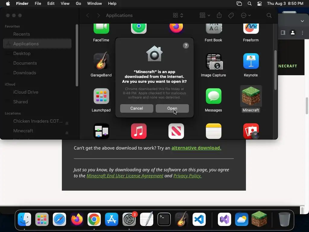The width and height of the screenshot is (309, 232).
Task: Select the Firefox app icon in Finder
Action: [176, 28]
